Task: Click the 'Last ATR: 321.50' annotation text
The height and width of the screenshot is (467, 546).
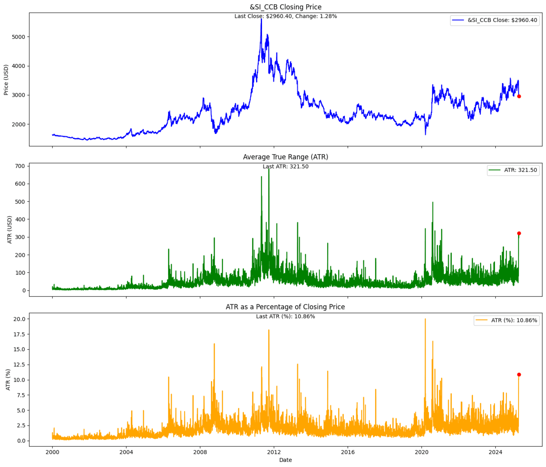Action: (x=286, y=166)
